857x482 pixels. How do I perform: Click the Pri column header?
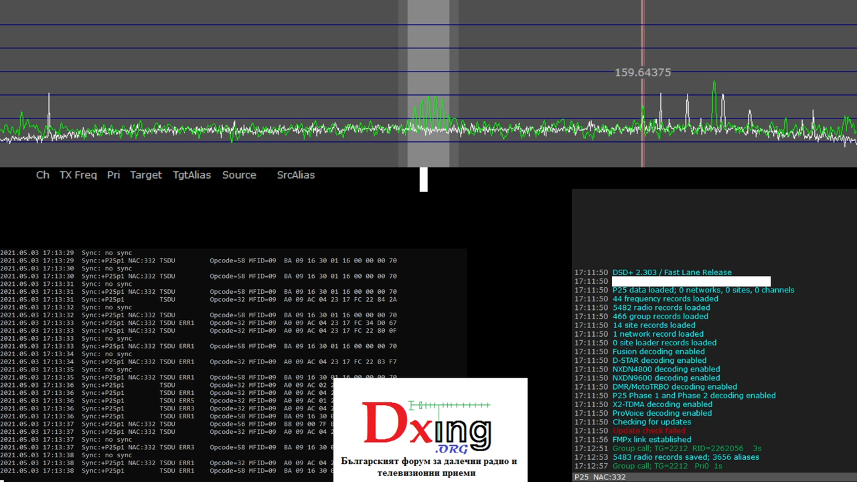point(114,175)
